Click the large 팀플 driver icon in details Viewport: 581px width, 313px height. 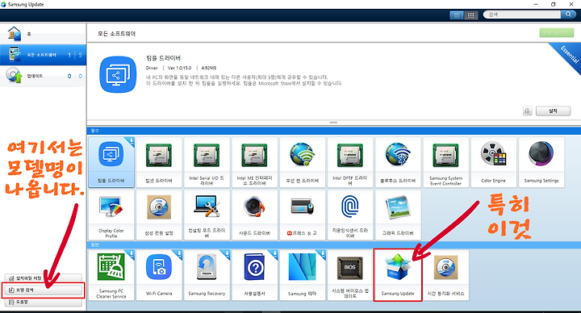(x=118, y=74)
